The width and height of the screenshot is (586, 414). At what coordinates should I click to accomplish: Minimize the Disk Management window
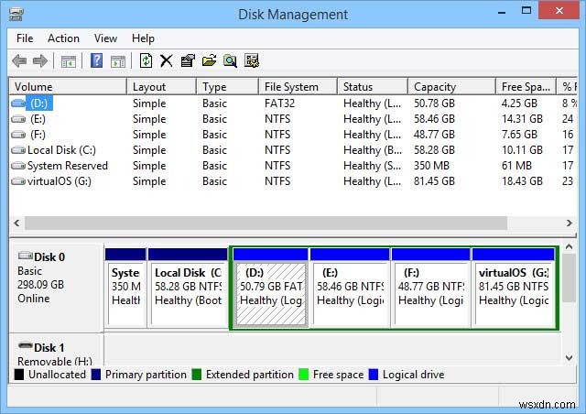coord(502,11)
